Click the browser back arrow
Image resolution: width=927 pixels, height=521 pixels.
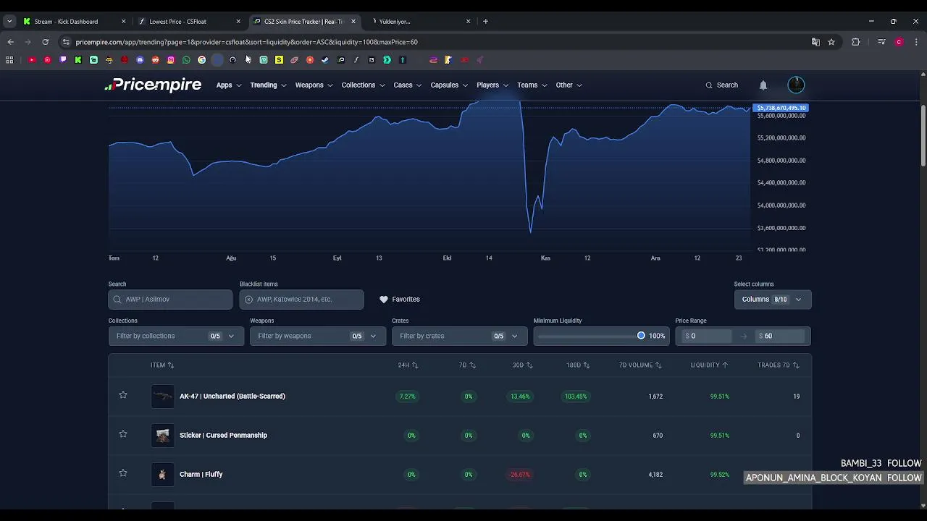coord(10,42)
